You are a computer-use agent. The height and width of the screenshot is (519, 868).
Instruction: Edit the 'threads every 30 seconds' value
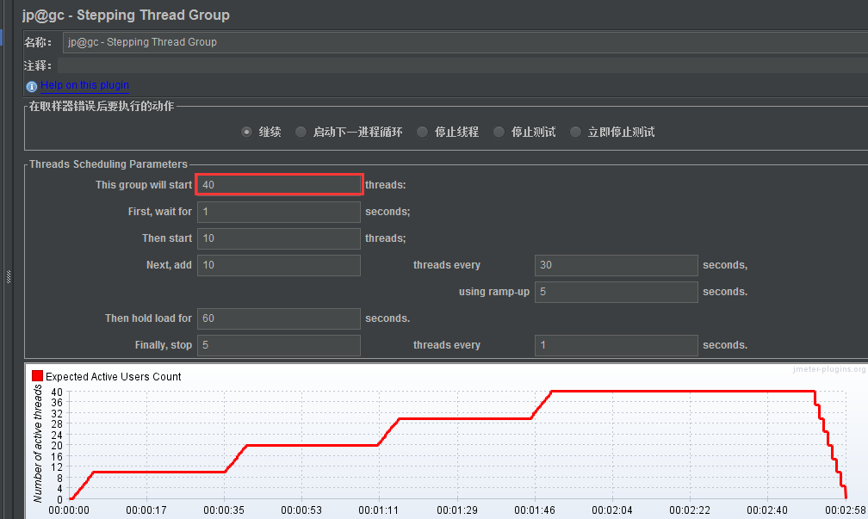(x=616, y=265)
